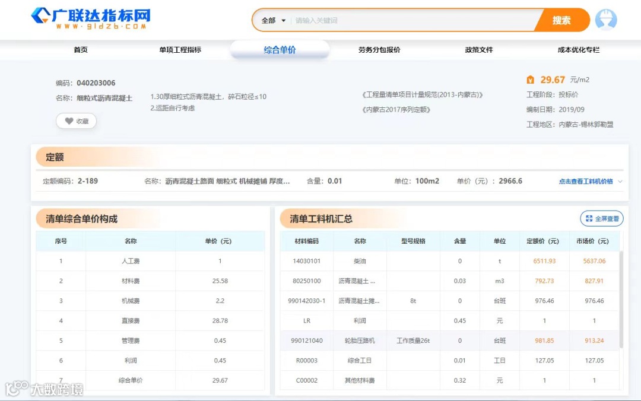Click the date value 2019/09
Image resolution: width=641 pixels, height=401 pixels.
click(572, 110)
